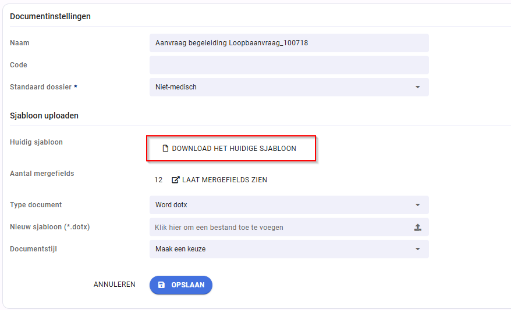511x310 pixels.
Task: Save settings with Opslaan button
Action: click(181, 285)
